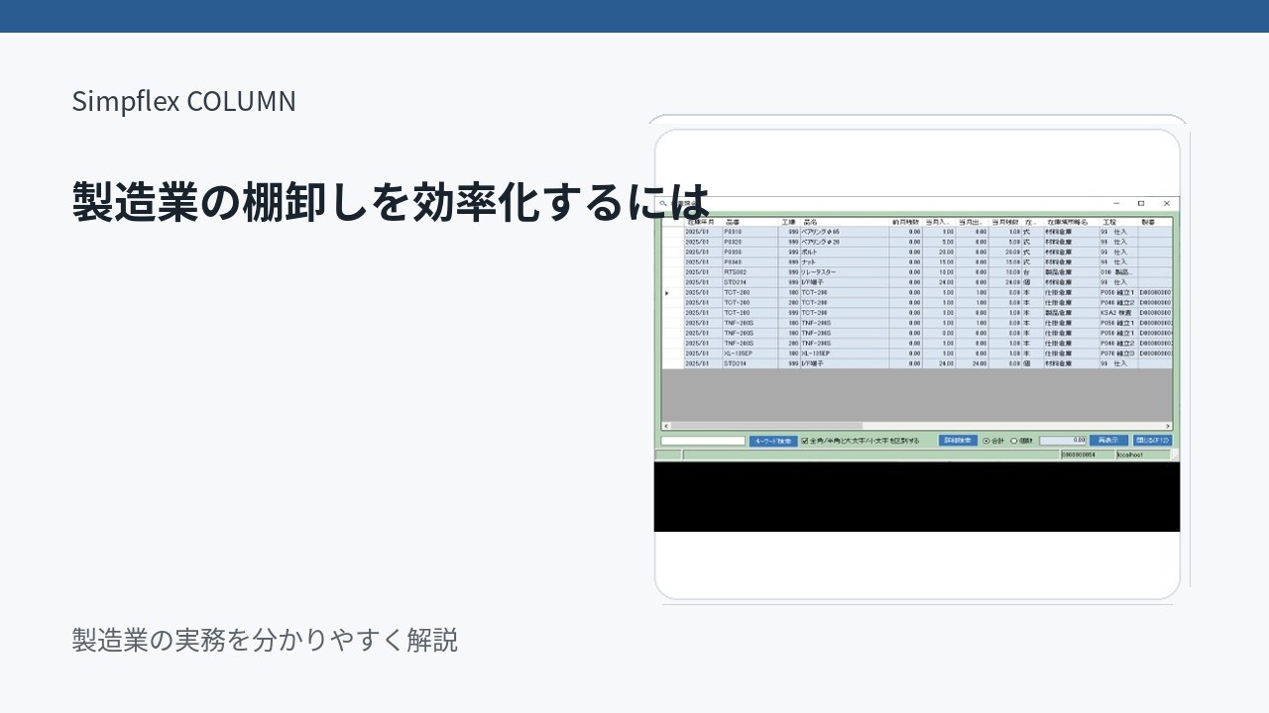Click the 前月残数 column header
1269x713 pixels.
(x=906, y=223)
